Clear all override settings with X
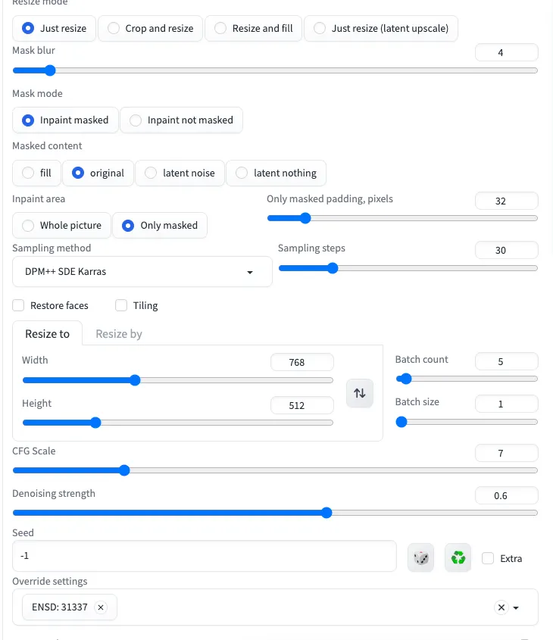 (501, 607)
